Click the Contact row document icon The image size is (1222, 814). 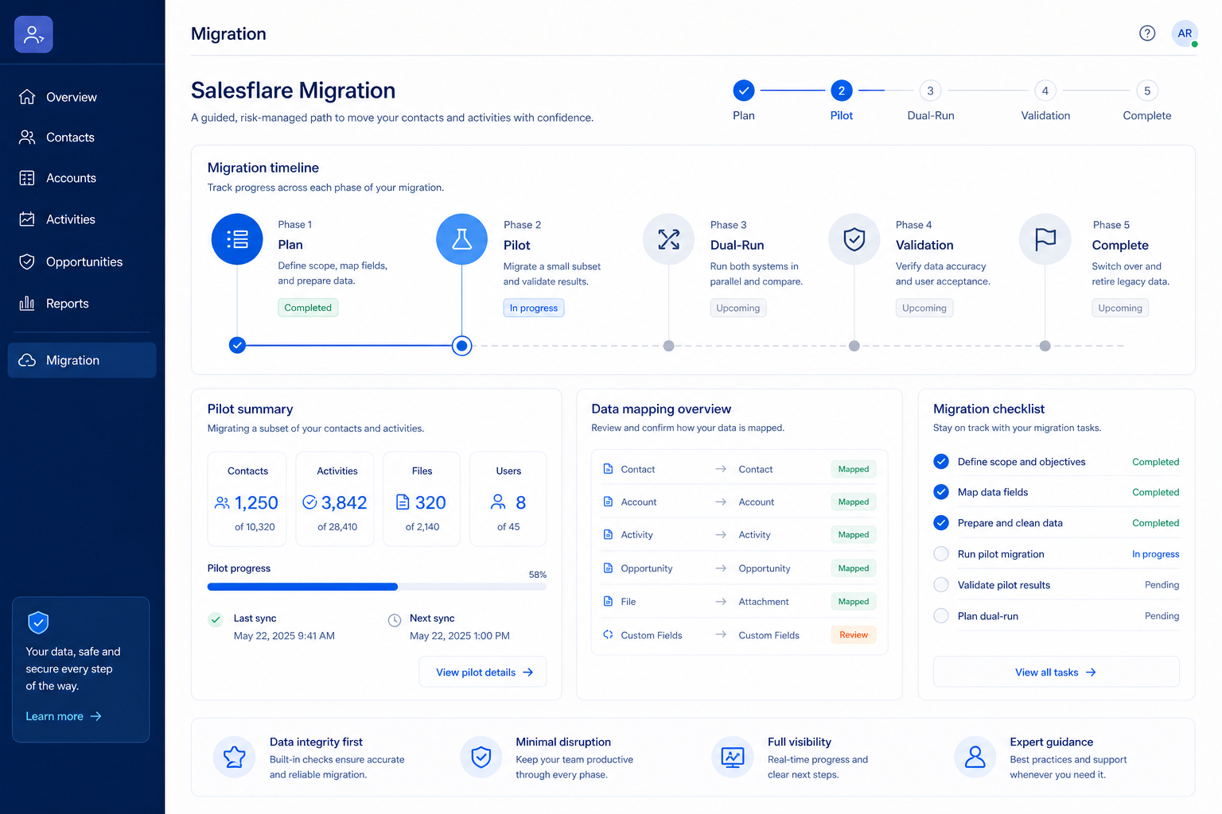(608, 469)
